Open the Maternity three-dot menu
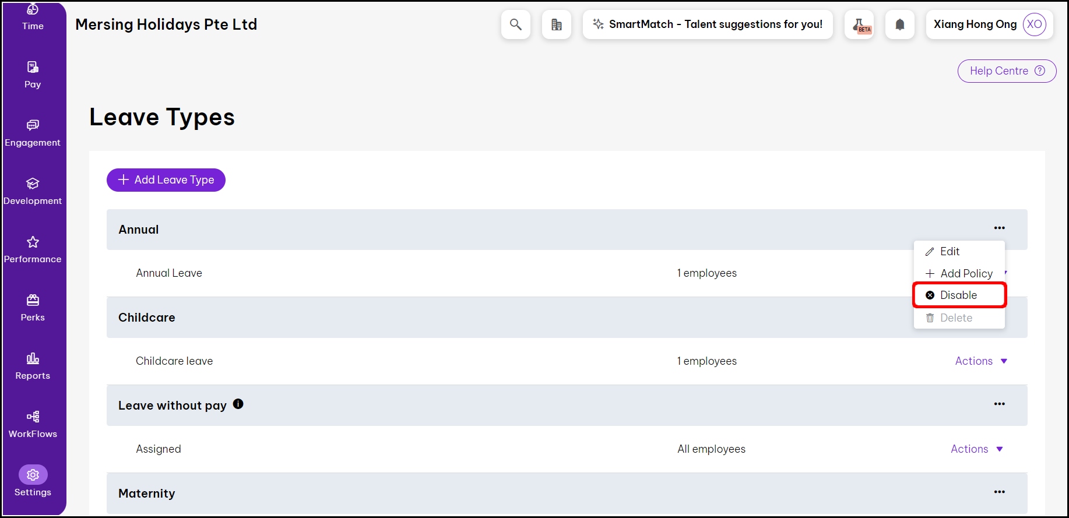 pos(999,492)
